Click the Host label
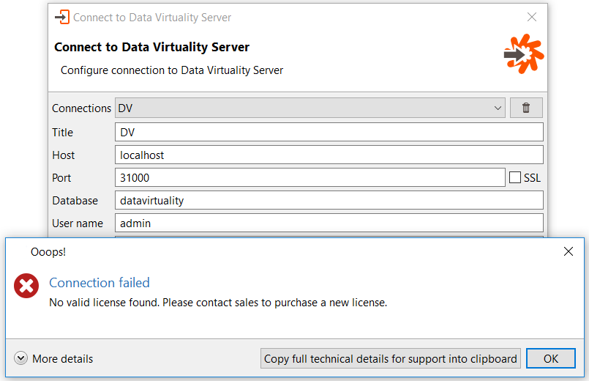This screenshot has width=589, height=381. click(x=64, y=155)
